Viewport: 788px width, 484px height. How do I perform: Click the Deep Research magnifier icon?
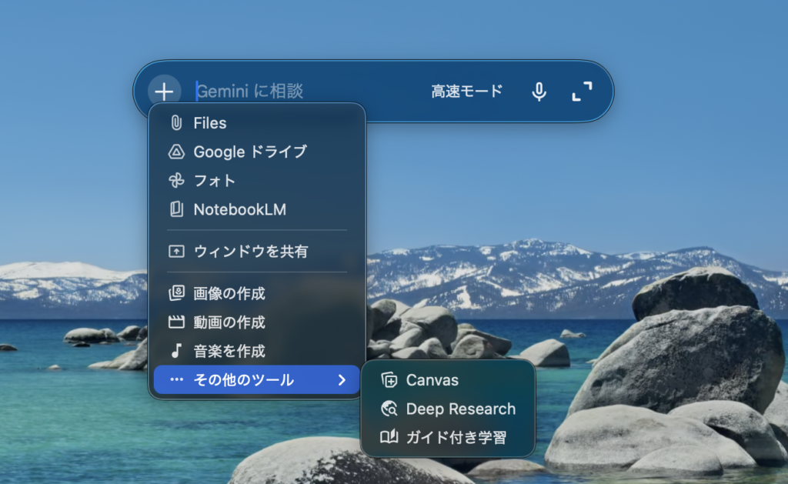tap(389, 409)
